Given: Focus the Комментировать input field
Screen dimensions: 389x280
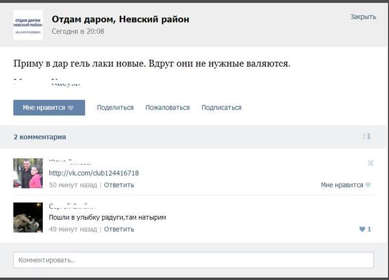Looking at the screenshot, I should [x=193, y=260].
